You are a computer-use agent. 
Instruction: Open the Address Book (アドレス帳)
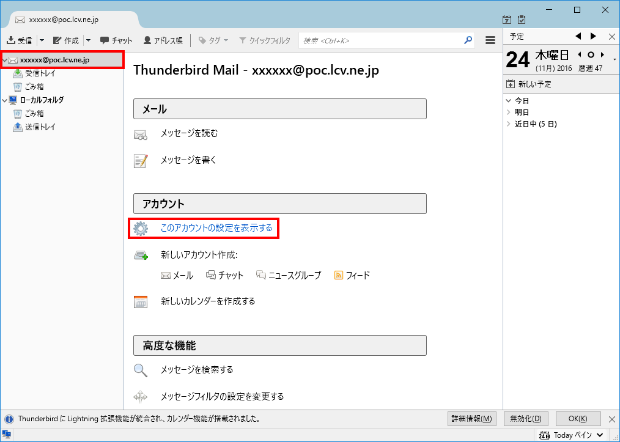click(x=163, y=40)
